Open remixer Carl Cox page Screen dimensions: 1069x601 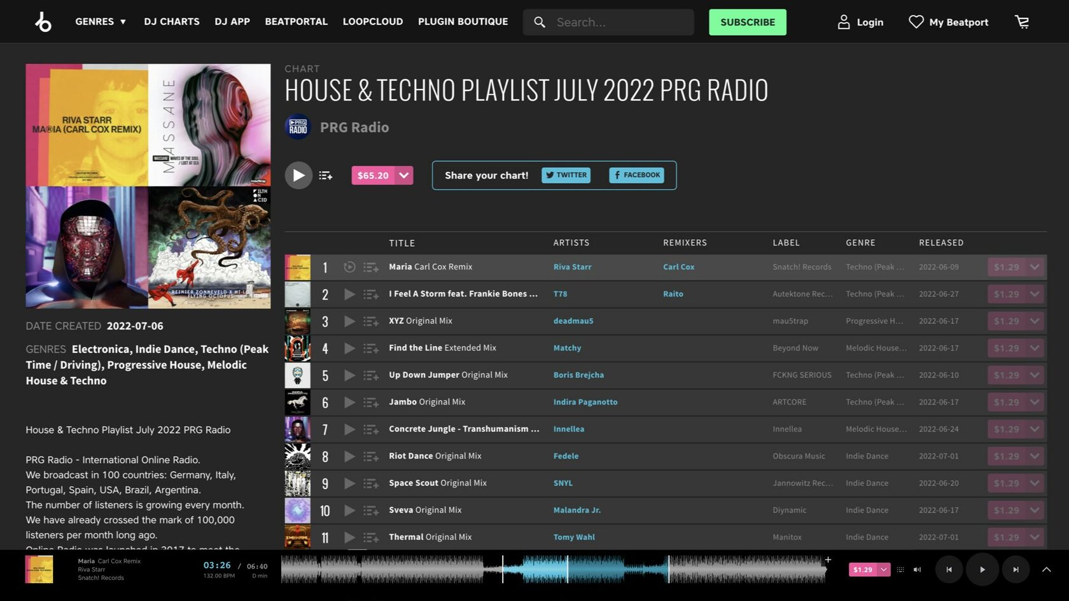(x=679, y=267)
